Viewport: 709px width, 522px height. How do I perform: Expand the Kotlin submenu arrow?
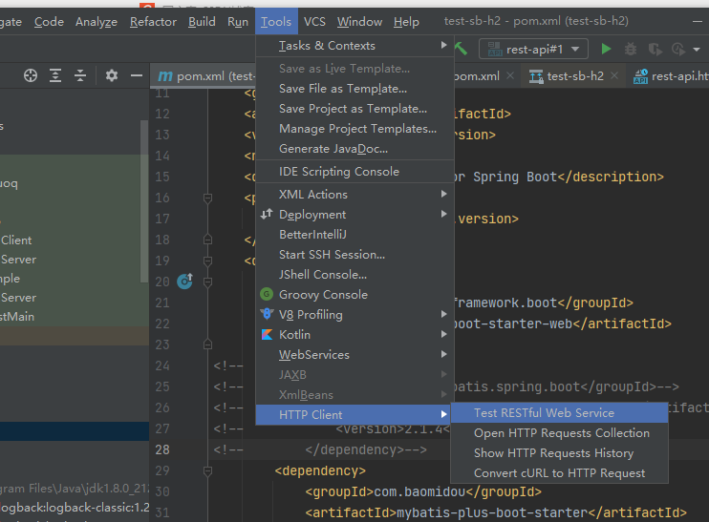[x=444, y=334]
